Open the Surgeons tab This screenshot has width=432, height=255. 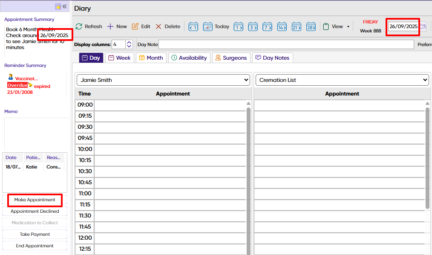click(x=231, y=58)
